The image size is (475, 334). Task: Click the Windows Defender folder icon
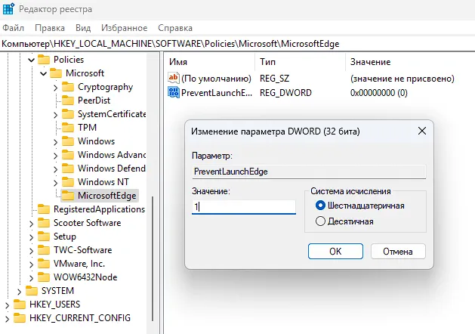pos(68,169)
